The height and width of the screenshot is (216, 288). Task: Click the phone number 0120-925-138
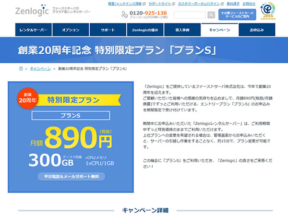coord(148,13)
